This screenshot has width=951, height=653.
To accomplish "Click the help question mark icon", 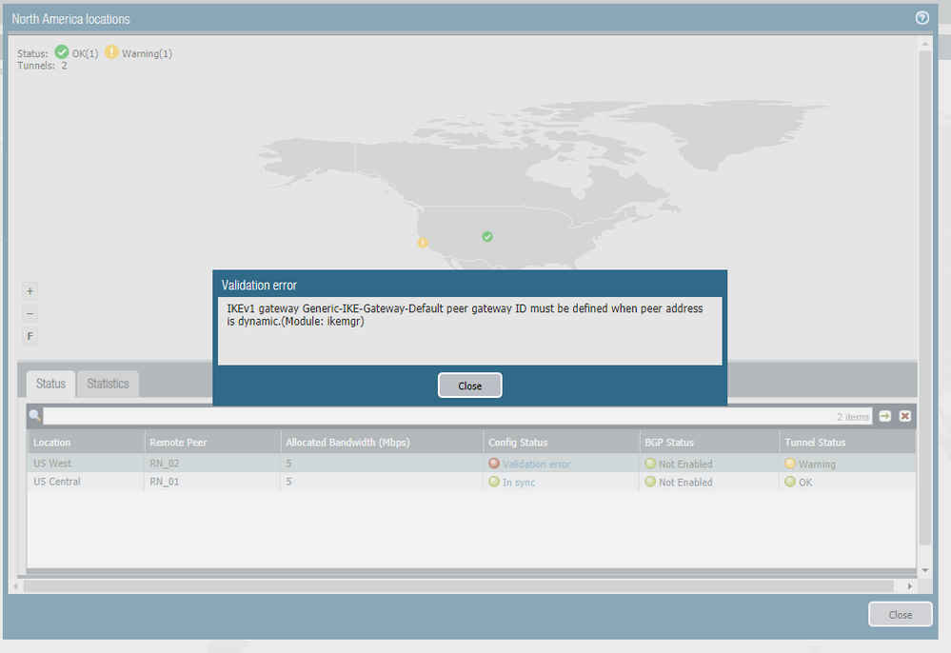I will coord(921,18).
